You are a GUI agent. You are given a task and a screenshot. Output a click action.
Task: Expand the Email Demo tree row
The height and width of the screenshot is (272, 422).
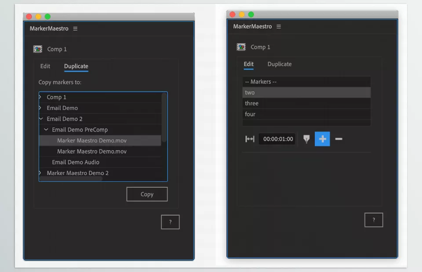pos(40,108)
